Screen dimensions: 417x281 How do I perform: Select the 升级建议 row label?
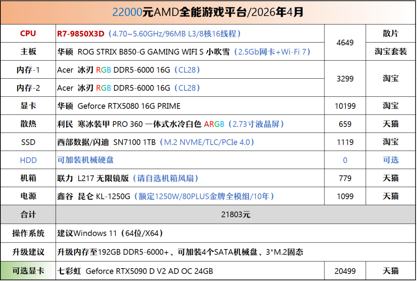(x=28, y=252)
